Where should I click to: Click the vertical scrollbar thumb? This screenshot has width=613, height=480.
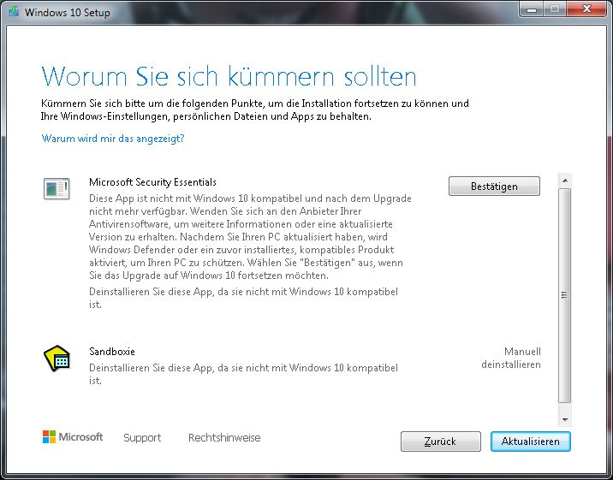pyautogui.click(x=565, y=295)
